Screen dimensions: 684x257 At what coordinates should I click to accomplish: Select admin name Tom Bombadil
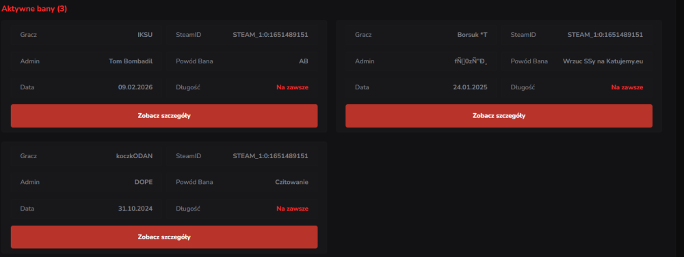(131, 61)
